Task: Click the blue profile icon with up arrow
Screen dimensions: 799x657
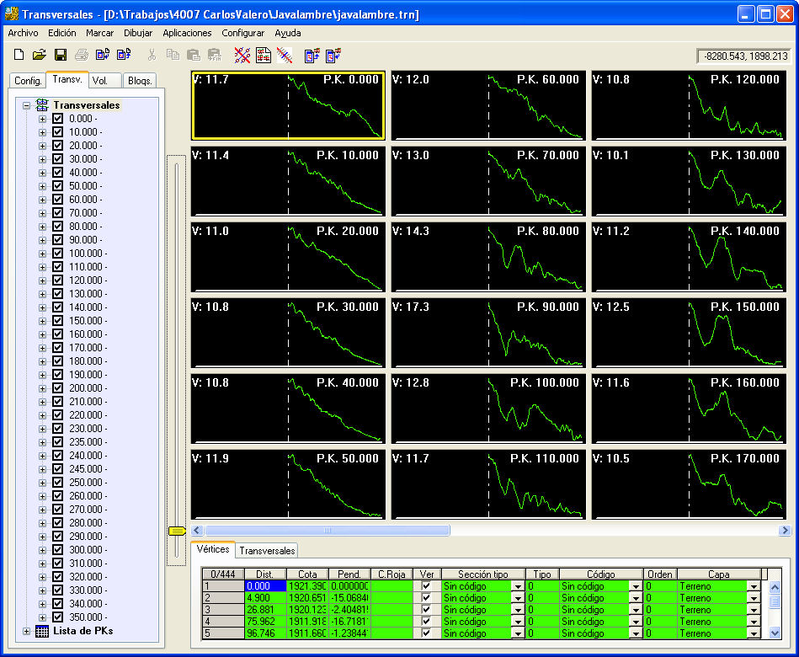Action: (312, 55)
